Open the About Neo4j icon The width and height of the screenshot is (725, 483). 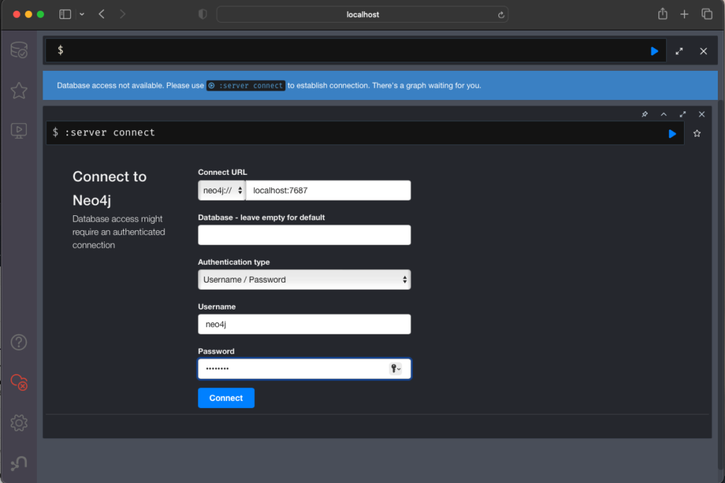click(x=19, y=463)
